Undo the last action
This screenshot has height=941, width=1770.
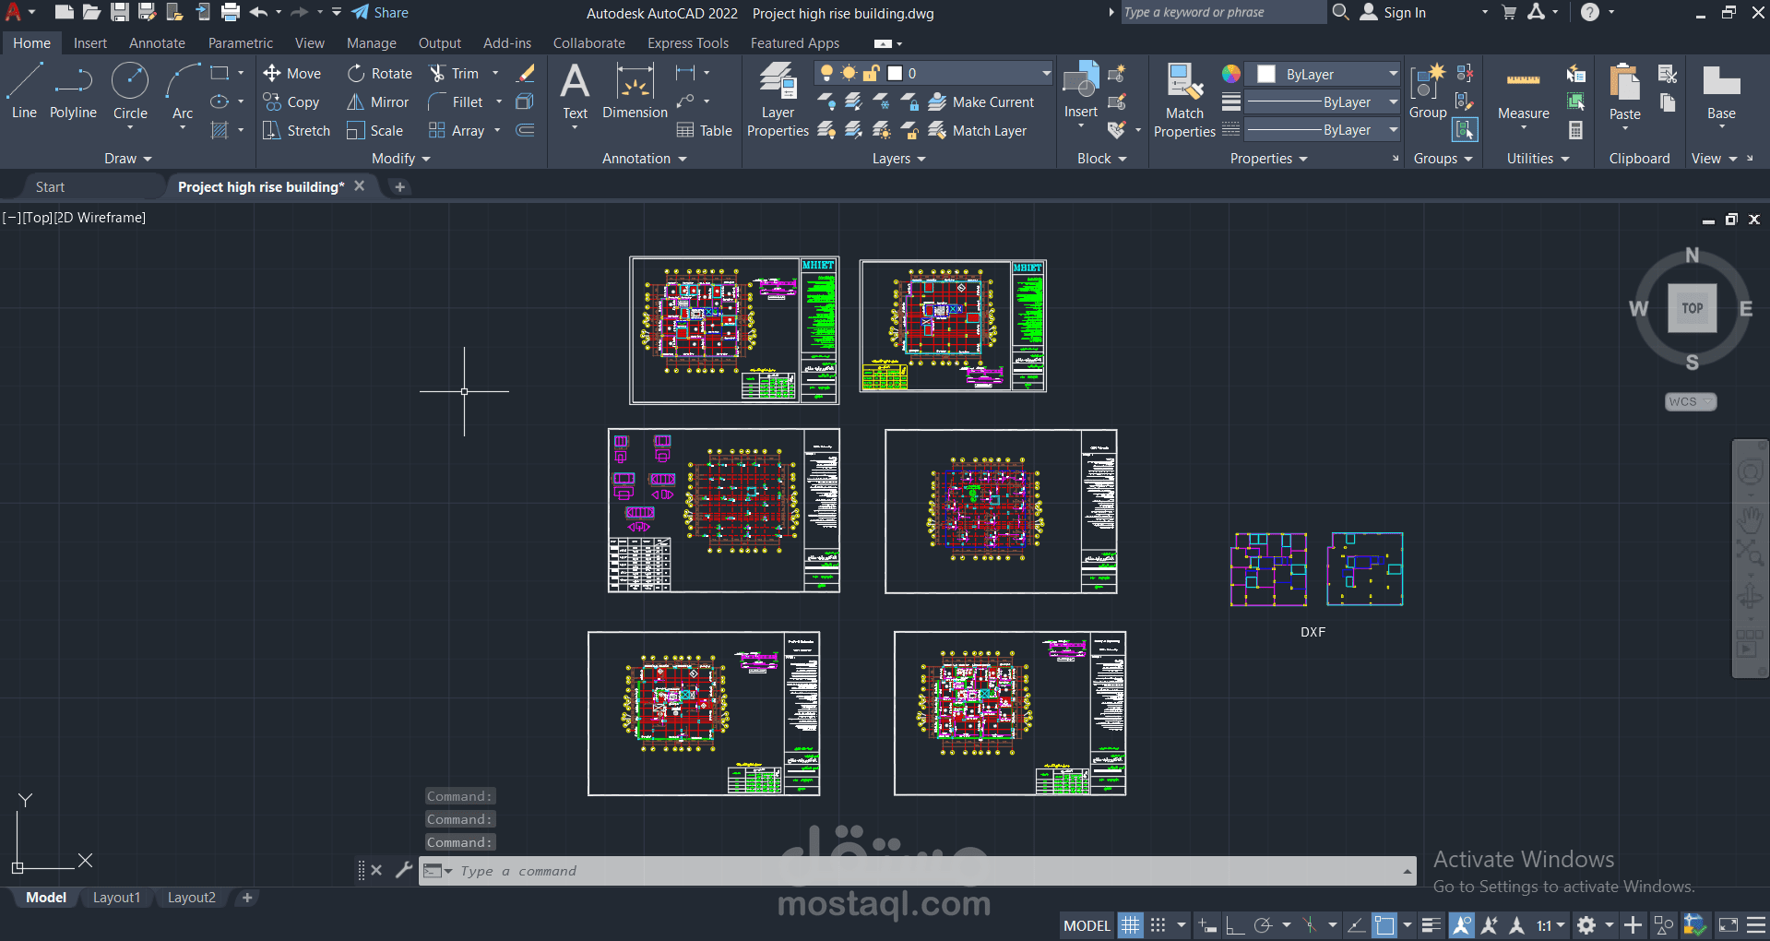(x=258, y=12)
